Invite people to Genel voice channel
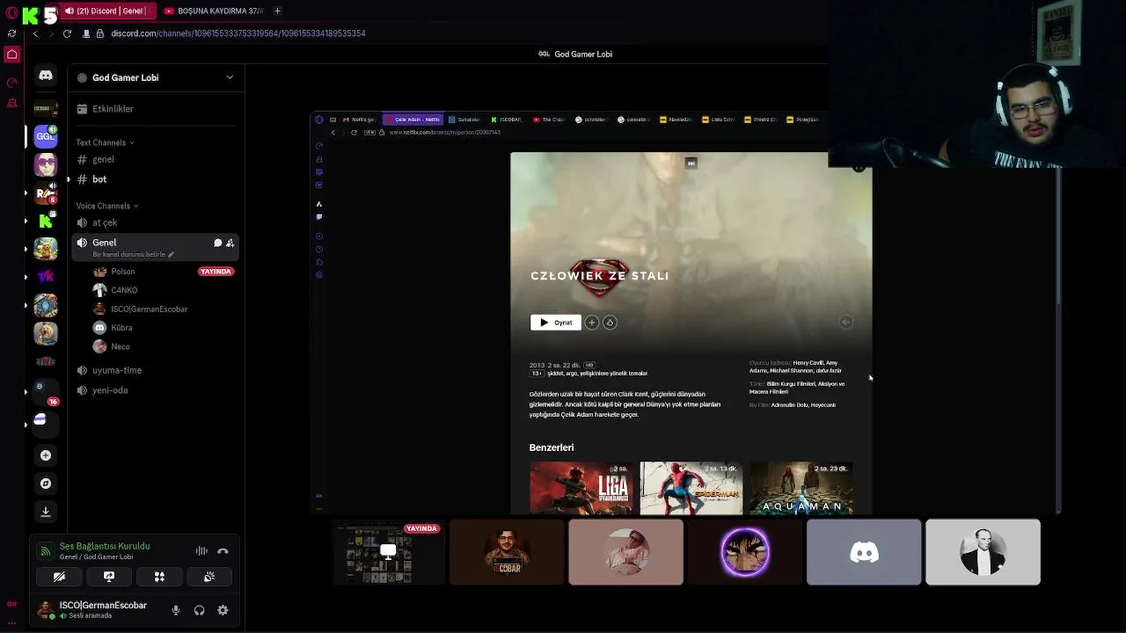The width and height of the screenshot is (1126, 633). pyautogui.click(x=230, y=243)
